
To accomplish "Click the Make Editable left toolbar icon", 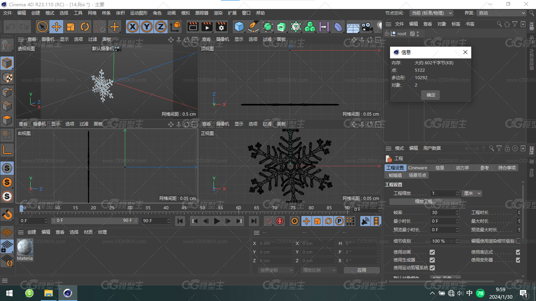I will [7, 45].
